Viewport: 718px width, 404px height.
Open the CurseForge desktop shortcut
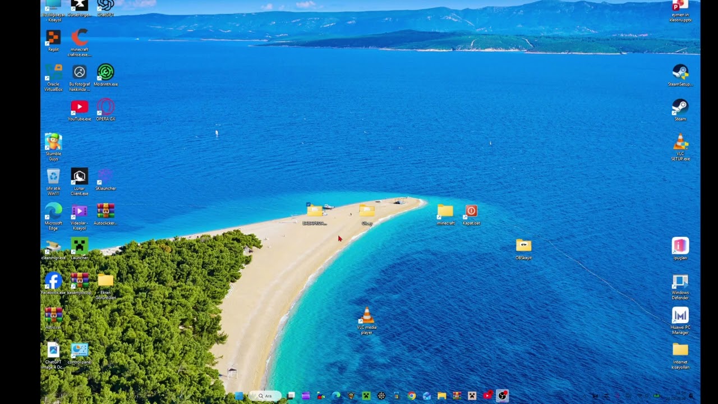(x=79, y=7)
